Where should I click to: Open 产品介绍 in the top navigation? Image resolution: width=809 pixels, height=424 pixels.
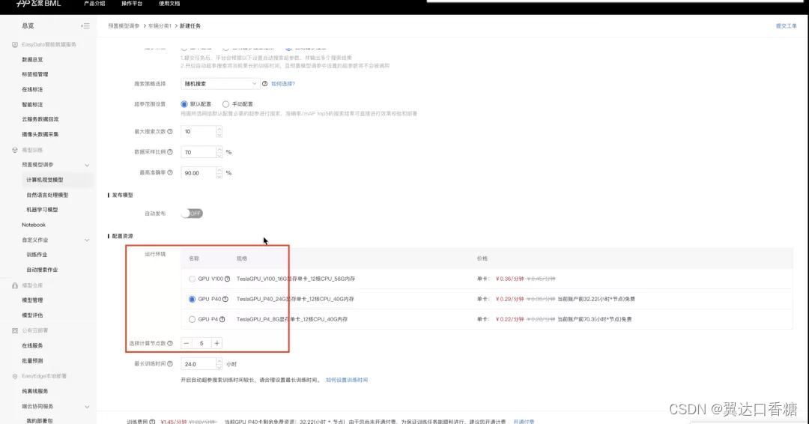pyautogui.click(x=94, y=4)
